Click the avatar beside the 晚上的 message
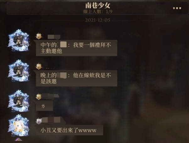The height and width of the screenshot is (143, 189). [19, 71]
